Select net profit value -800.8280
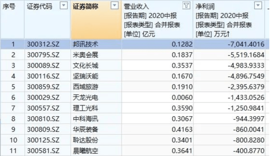This screenshot has width=270, height=156. pyautogui.click(x=249, y=140)
